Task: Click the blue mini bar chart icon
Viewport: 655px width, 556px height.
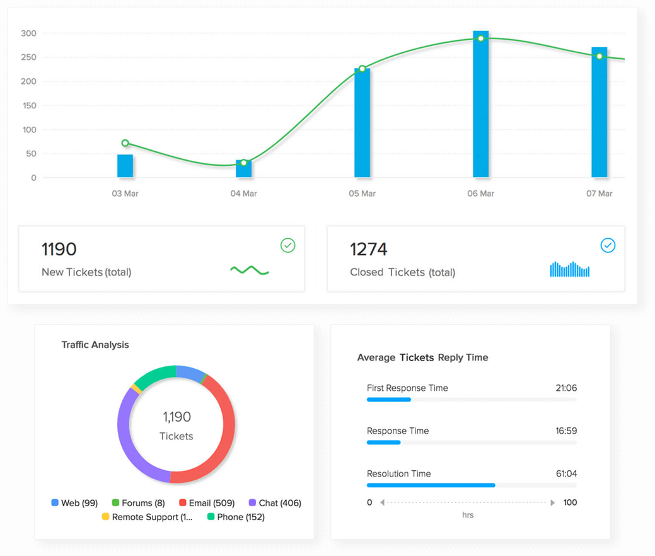Action: pos(570,269)
